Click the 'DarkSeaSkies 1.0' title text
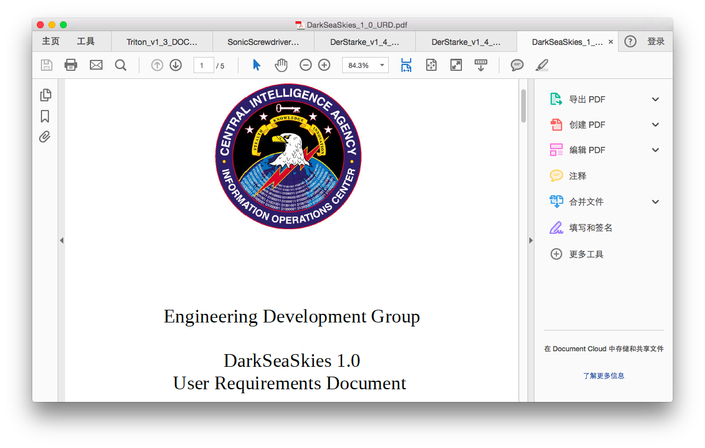The width and height of the screenshot is (705, 448). pyautogui.click(x=292, y=360)
